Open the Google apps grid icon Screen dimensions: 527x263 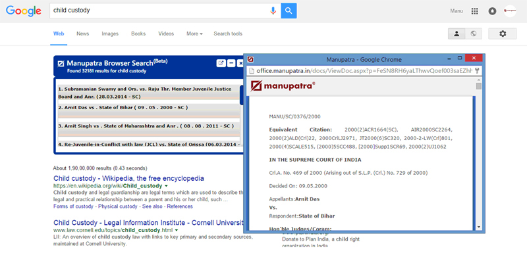(x=474, y=11)
